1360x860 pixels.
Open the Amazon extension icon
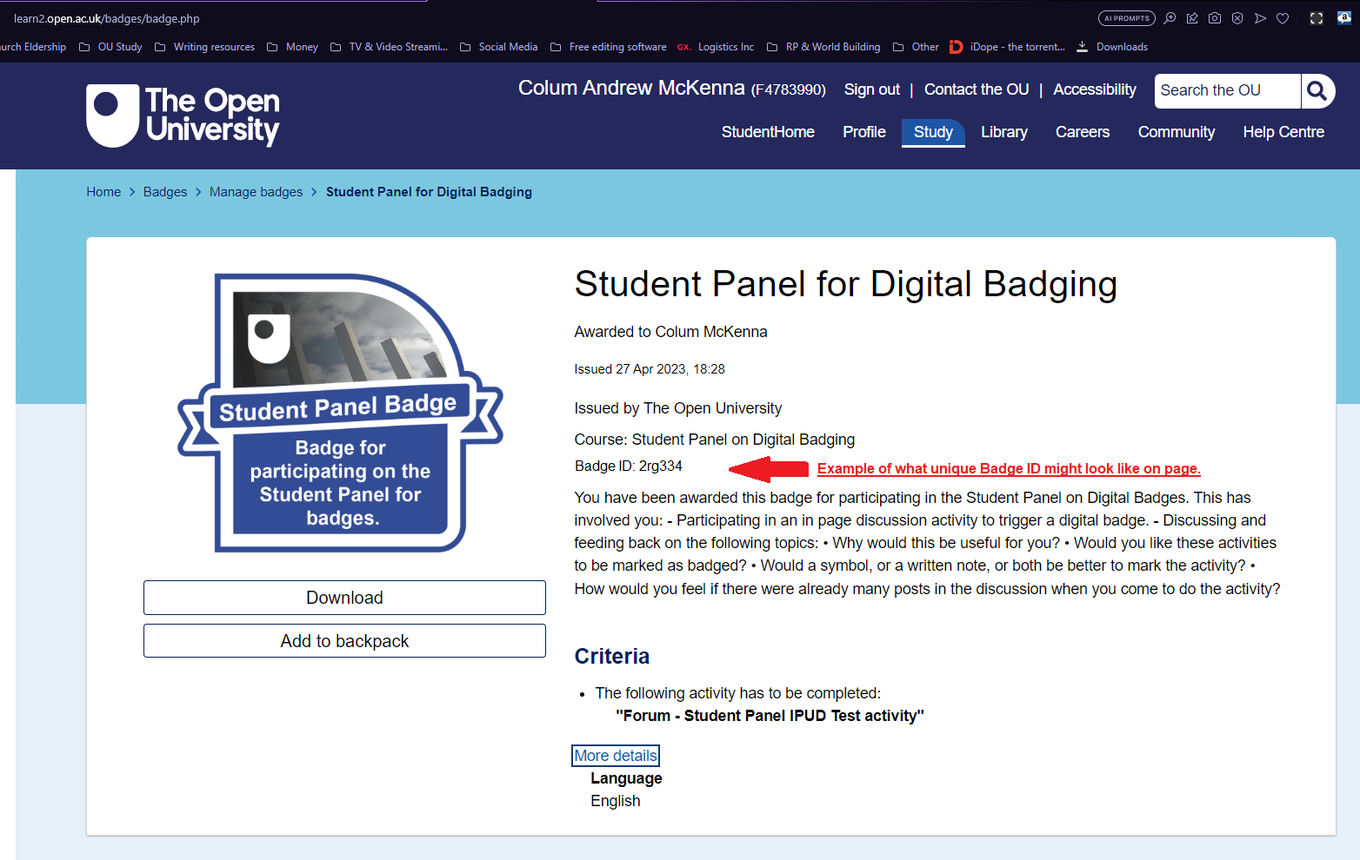click(x=1344, y=18)
